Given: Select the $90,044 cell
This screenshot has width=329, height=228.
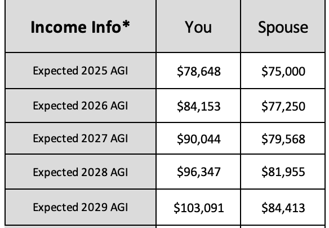Looking at the screenshot, I should (198, 138).
